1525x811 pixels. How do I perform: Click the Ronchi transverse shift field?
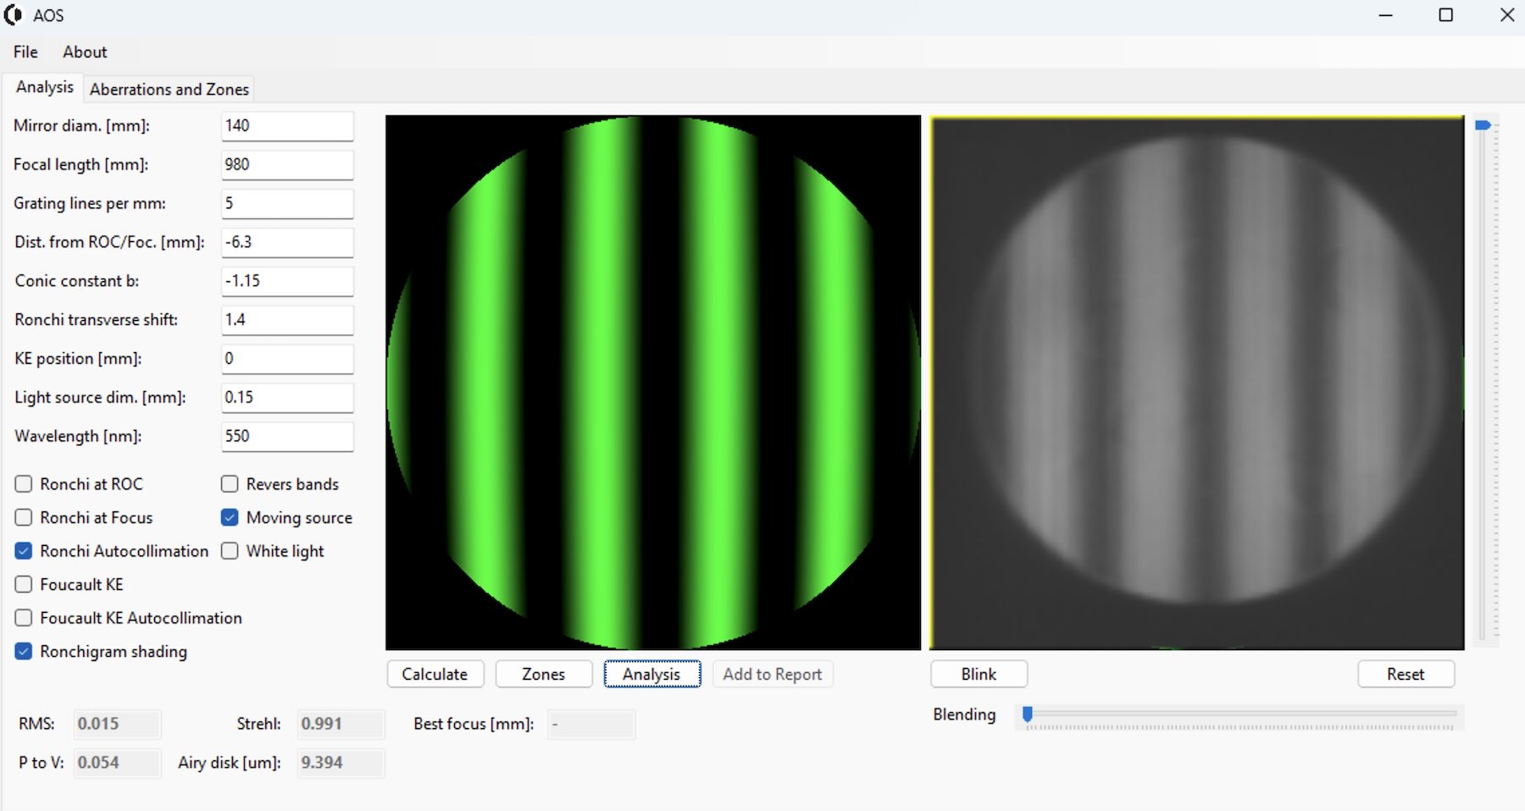click(287, 320)
